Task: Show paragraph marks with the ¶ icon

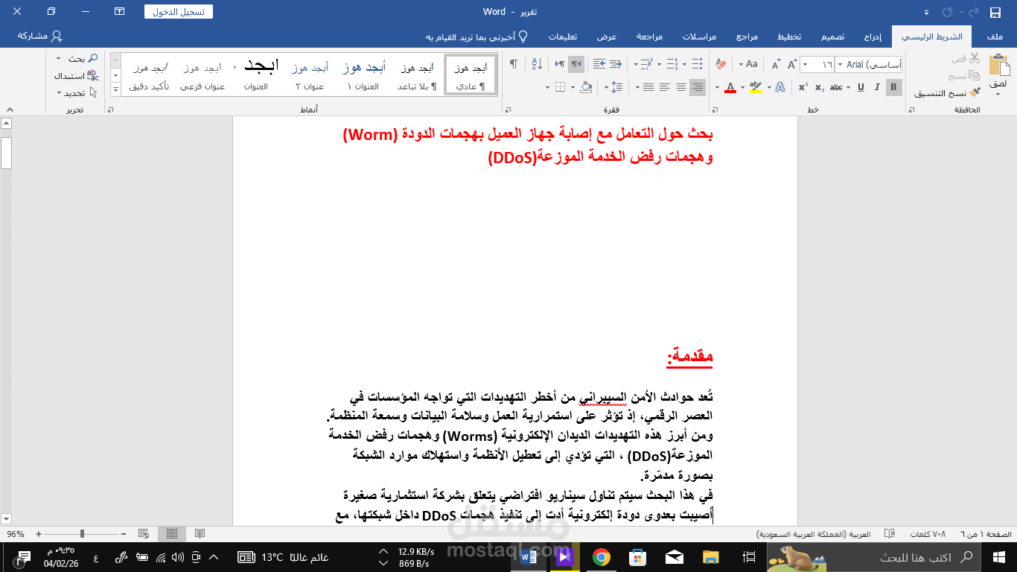Action: coord(513,64)
